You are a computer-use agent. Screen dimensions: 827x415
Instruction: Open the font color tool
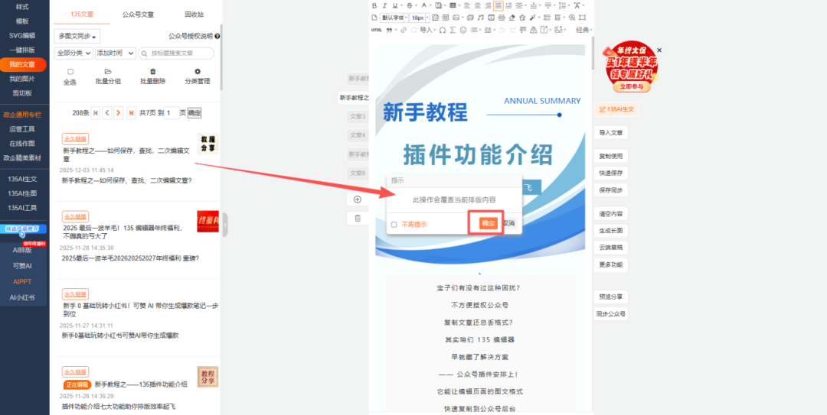(x=423, y=5)
